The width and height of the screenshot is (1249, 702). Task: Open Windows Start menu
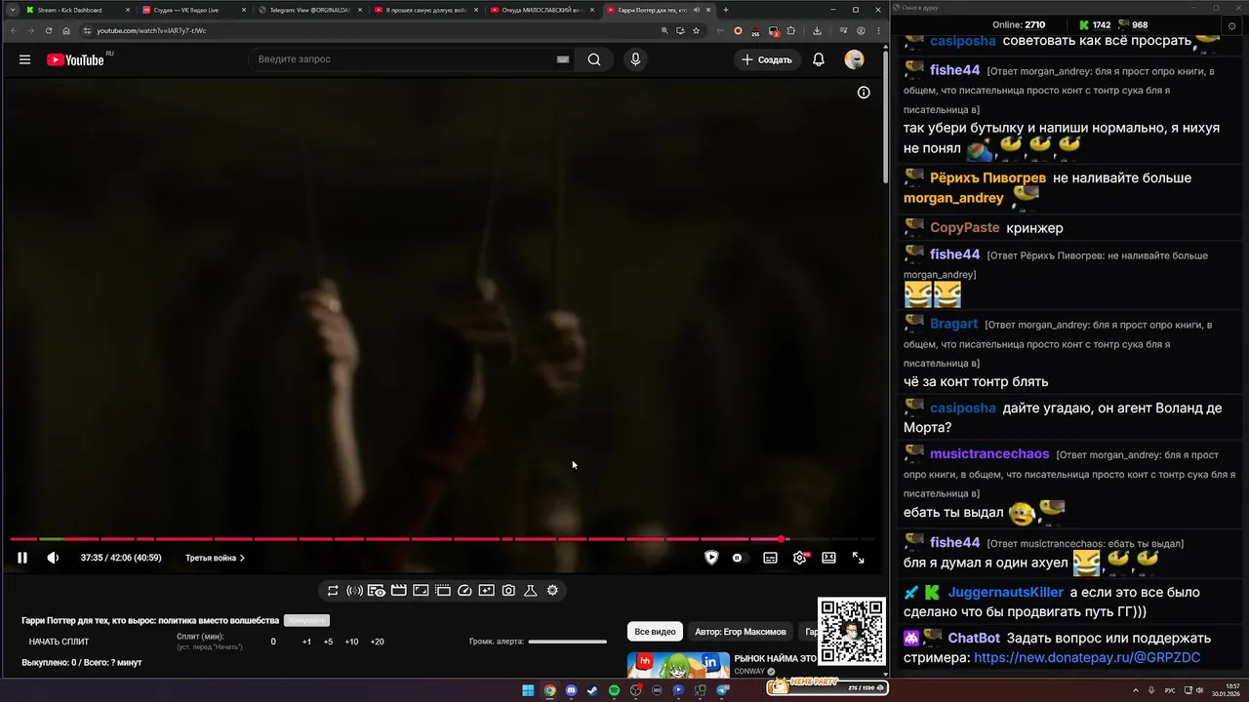click(528, 690)
